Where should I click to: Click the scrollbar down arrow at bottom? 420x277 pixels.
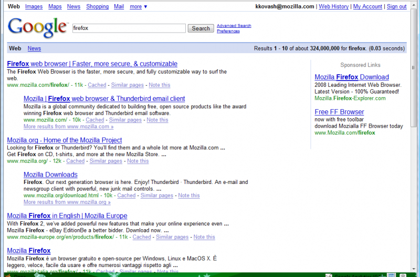pyautogui.click(x=414, y=268)
